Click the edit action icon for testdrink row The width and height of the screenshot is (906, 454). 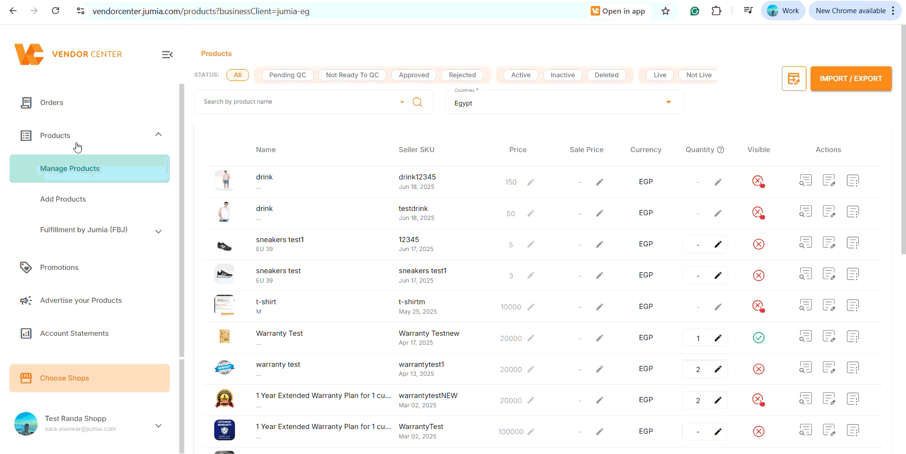(x=829, y=212)
